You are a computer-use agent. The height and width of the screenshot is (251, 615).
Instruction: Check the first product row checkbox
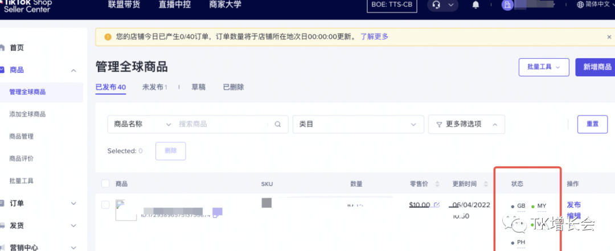click(105, 205)
